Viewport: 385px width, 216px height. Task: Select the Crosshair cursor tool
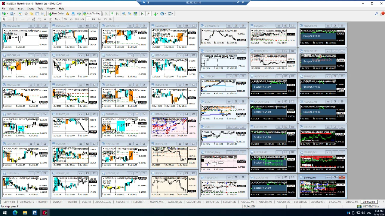10,19
